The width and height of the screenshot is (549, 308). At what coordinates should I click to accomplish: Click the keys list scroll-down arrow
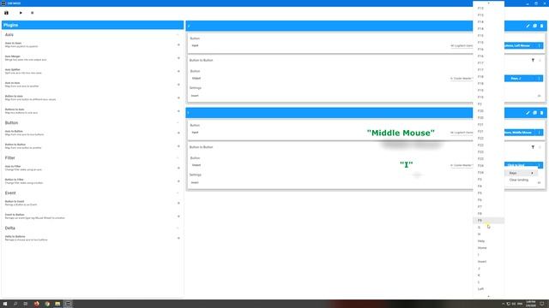(x=488, y=296)
